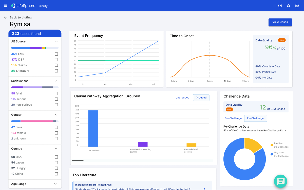This screenshot has height=190, width=304.
Task: Select the Grouped view tab
Action: 201,98
